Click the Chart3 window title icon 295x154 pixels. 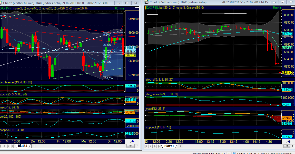(x=146, y=2)
